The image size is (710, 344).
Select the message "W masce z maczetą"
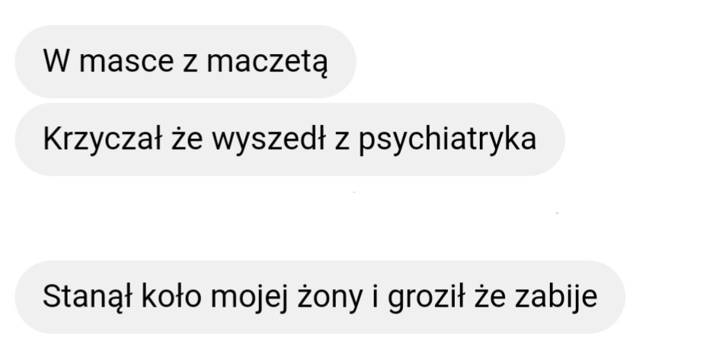tap(185, 62)
